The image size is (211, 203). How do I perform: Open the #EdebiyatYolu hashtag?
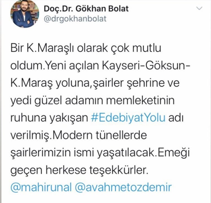point(128,118)
